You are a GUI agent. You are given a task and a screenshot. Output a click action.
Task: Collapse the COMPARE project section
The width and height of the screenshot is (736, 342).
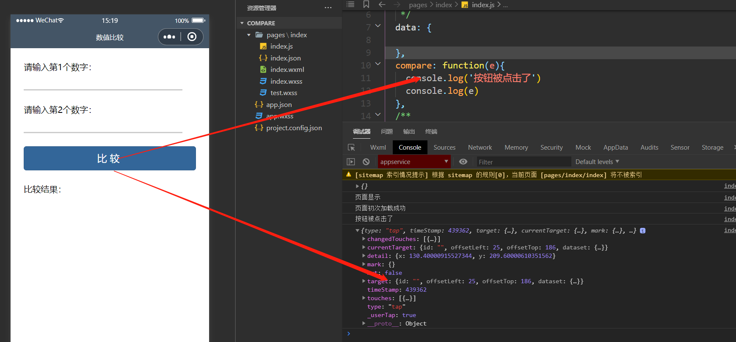click(242, 23)
